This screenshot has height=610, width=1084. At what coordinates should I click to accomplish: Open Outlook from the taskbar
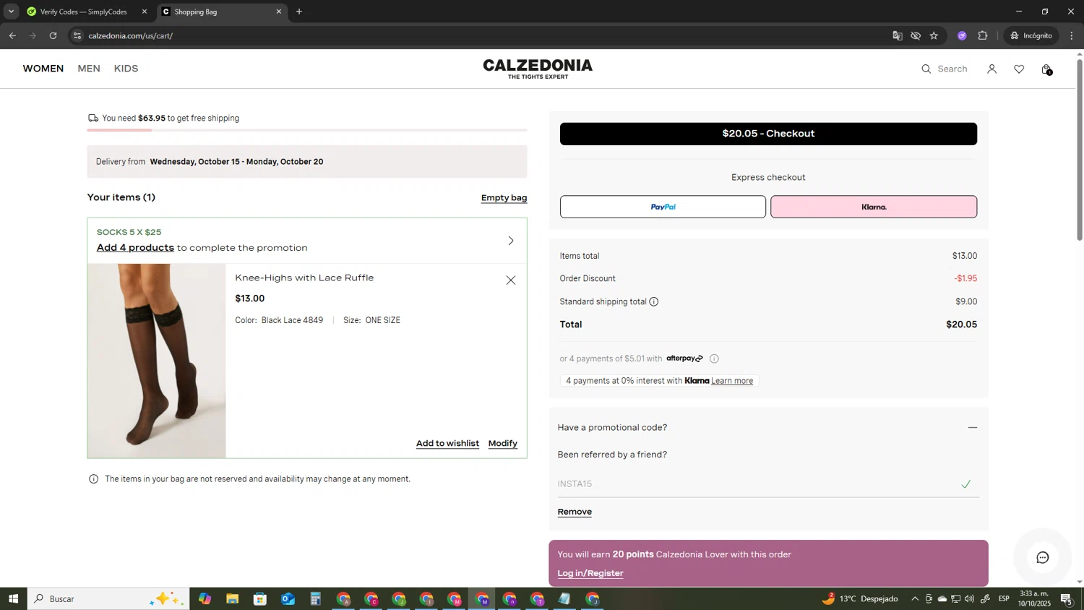[x=288, y=598]
